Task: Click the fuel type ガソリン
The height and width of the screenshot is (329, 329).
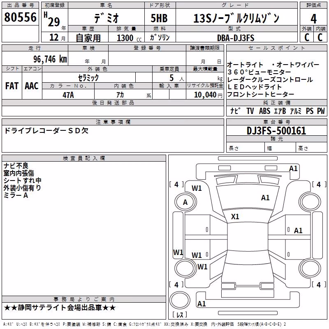Action: point(160,37)
